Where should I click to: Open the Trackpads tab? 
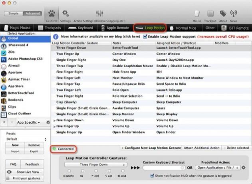click(50, 28)
